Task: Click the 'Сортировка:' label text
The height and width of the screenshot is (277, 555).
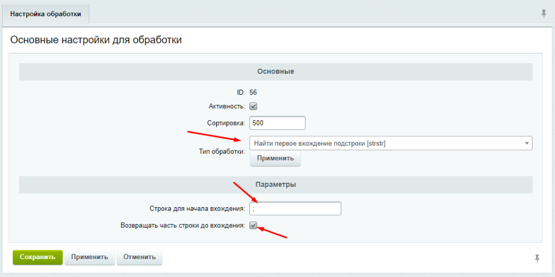Action: coord(226,123)
